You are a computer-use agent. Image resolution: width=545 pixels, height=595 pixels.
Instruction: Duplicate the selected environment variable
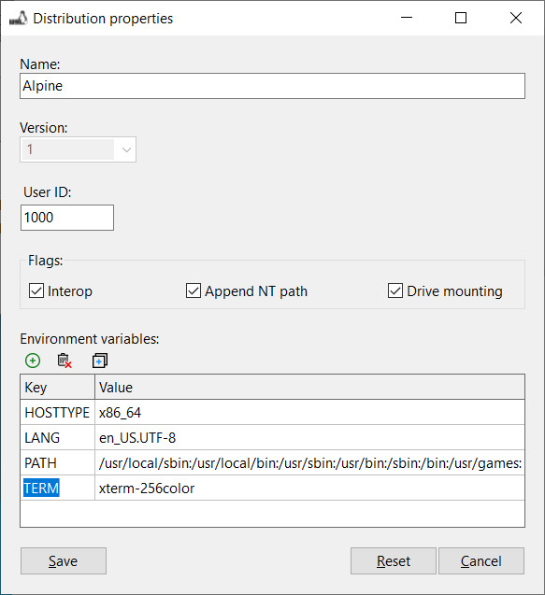click(x=100, y=361)
